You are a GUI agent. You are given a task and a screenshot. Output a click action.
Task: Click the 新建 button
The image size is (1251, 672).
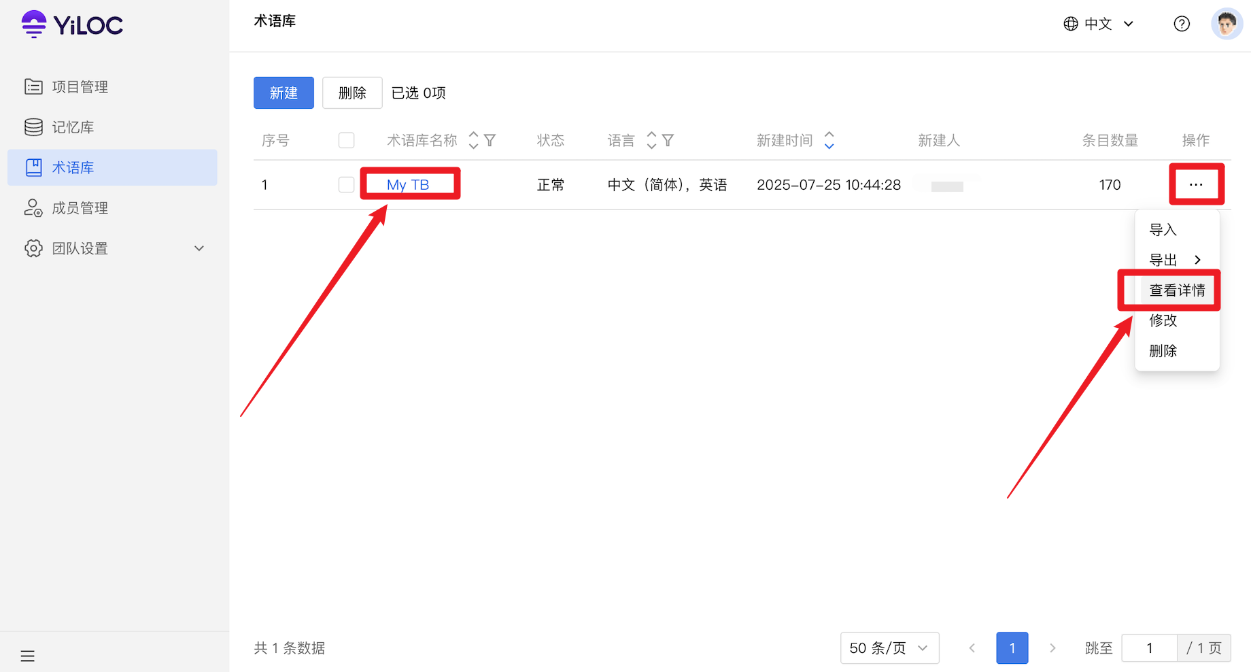tap(284, 93)
